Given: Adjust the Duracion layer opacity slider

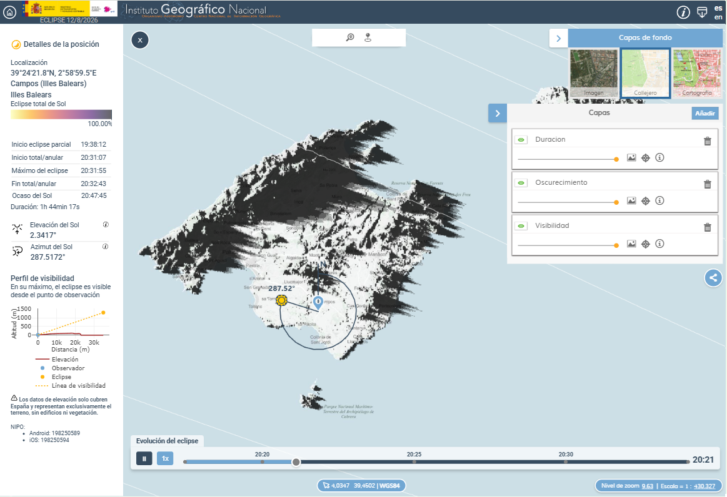Looking at the screenshot, I should 616,159.
